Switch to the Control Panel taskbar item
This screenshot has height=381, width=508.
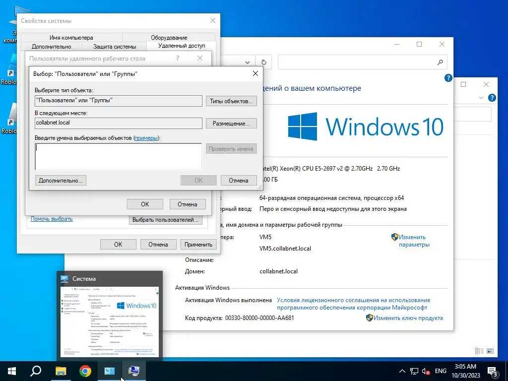110,371
